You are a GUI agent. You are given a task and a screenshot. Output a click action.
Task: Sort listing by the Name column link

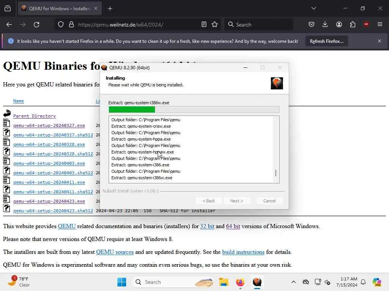[19, 101]
